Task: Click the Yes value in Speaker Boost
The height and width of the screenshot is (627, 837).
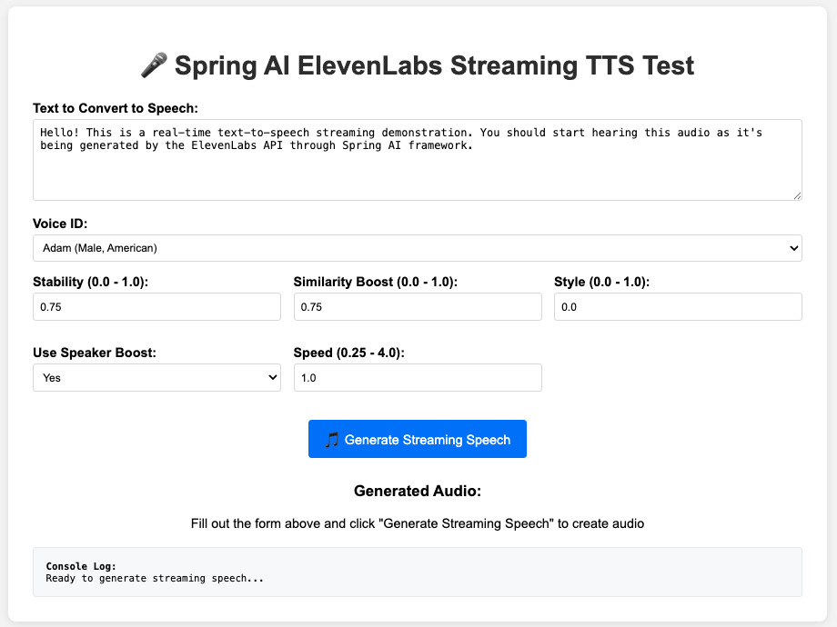Action: [x=52, y=377]
